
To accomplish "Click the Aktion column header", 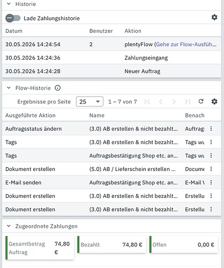I will 133,31.
